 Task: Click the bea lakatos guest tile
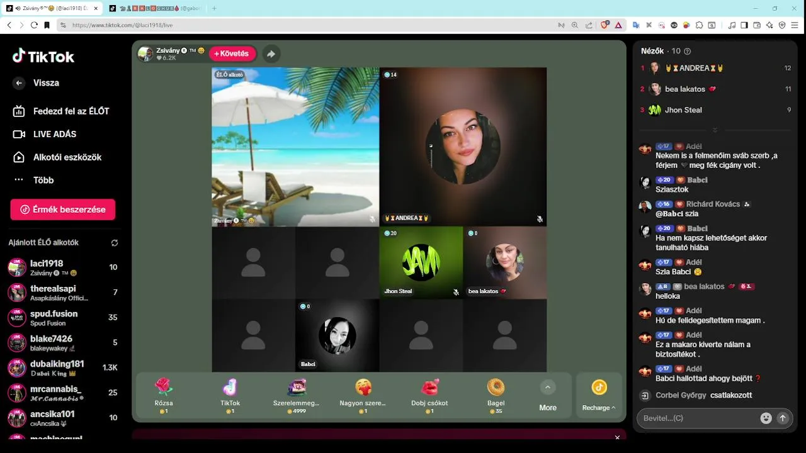click(505, 262)
